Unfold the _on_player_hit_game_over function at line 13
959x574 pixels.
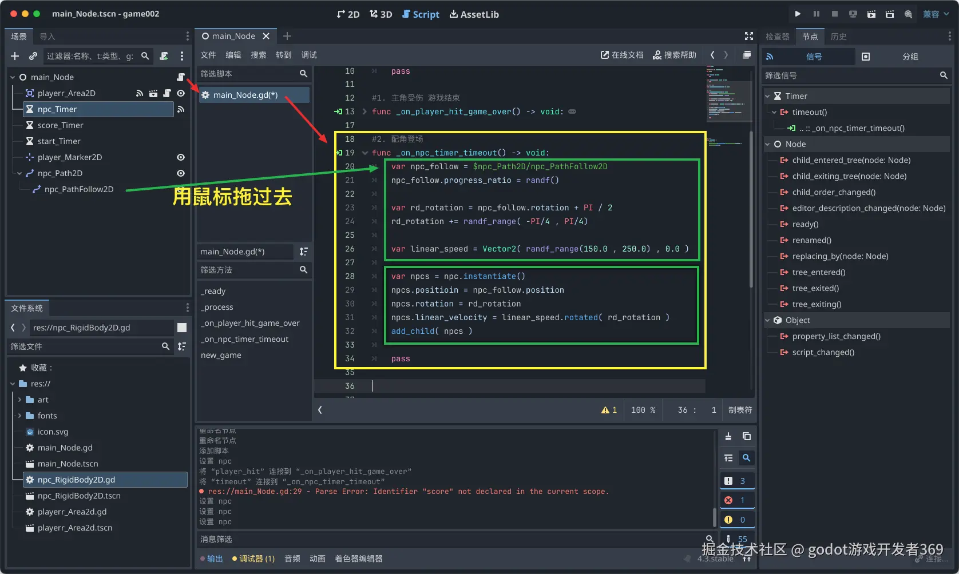(364, 111)
